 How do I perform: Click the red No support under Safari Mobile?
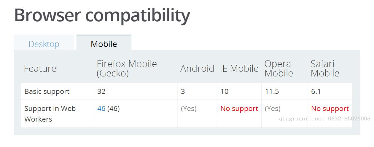330,109
